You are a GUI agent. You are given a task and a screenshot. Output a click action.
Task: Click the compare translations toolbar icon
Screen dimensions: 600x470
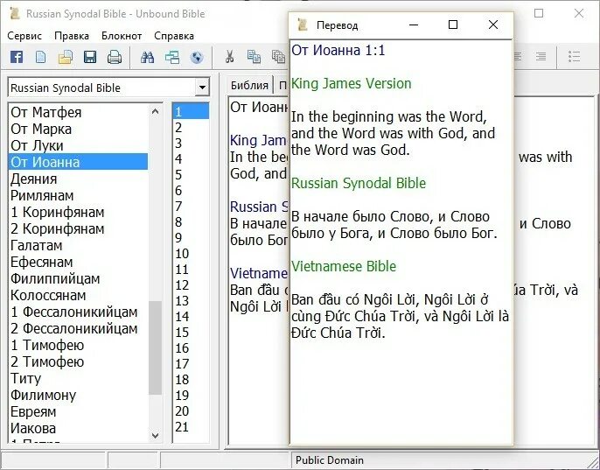[x=172, y=57]
